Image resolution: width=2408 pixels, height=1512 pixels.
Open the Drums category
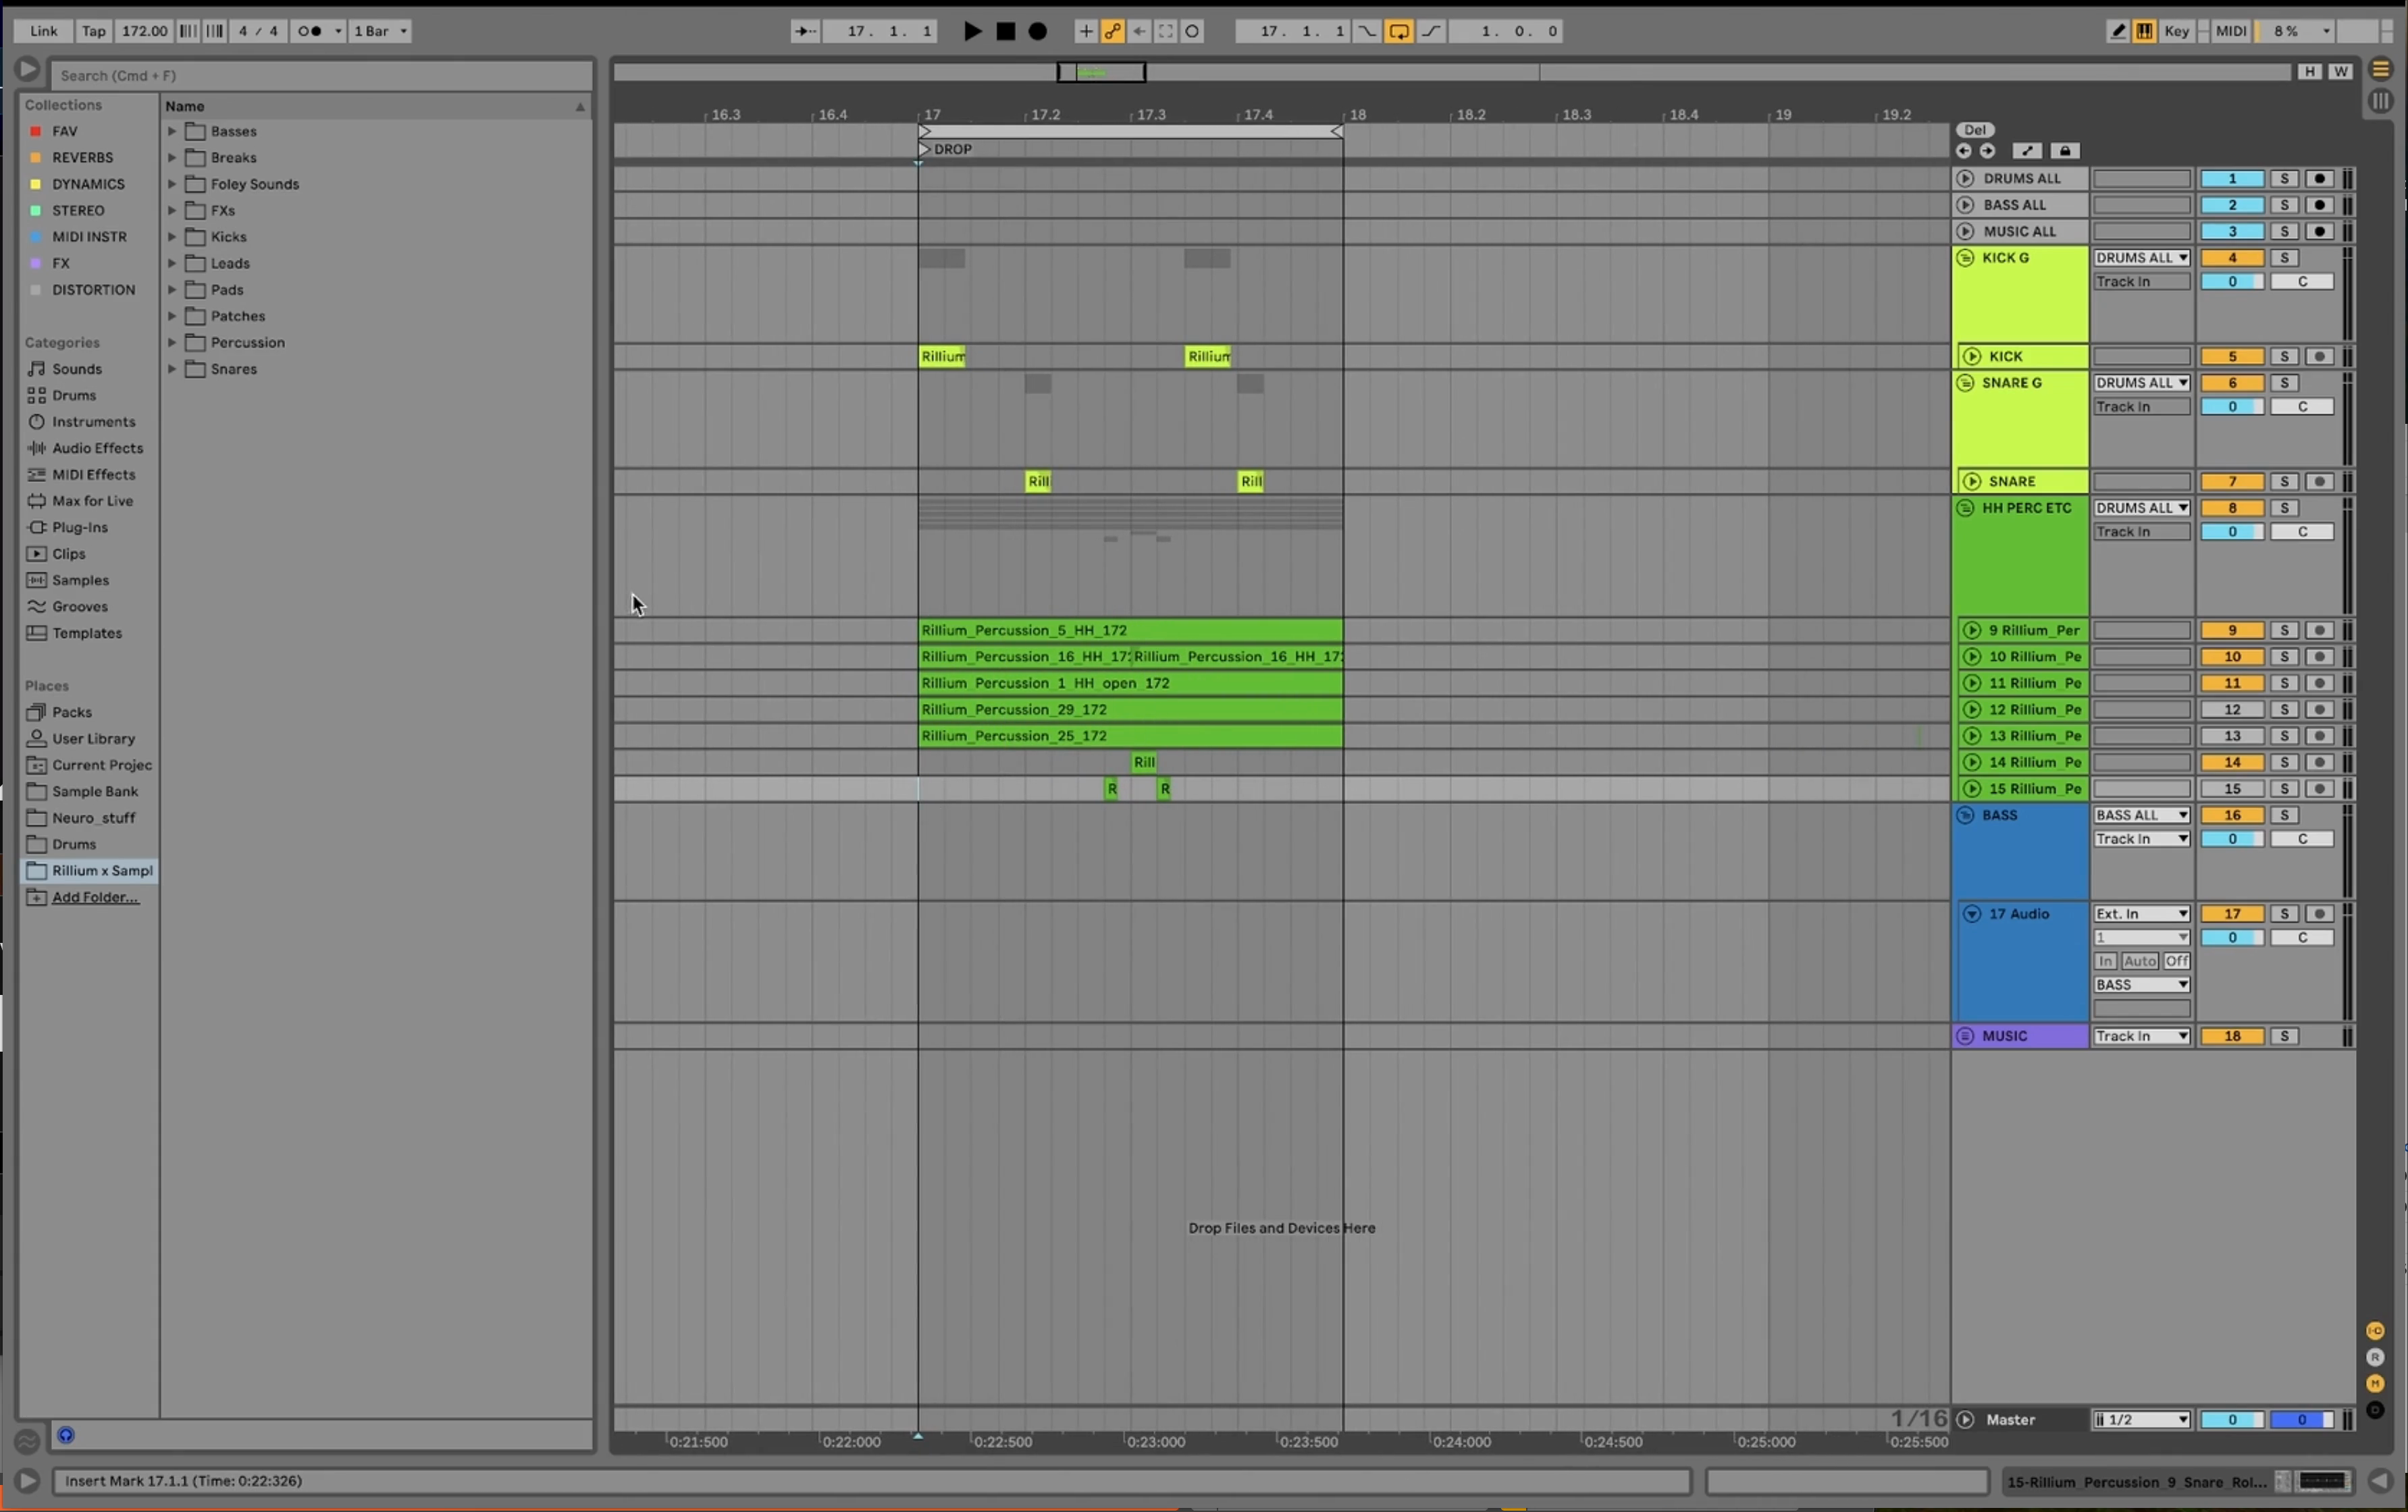coord(74,396)
